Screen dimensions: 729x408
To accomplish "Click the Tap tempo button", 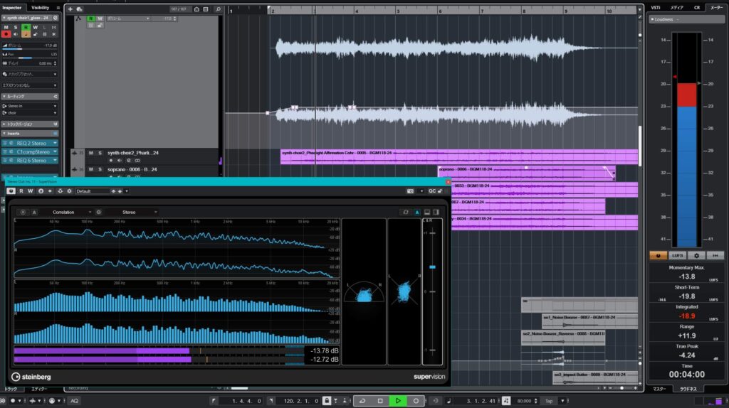I will point(549,401).
